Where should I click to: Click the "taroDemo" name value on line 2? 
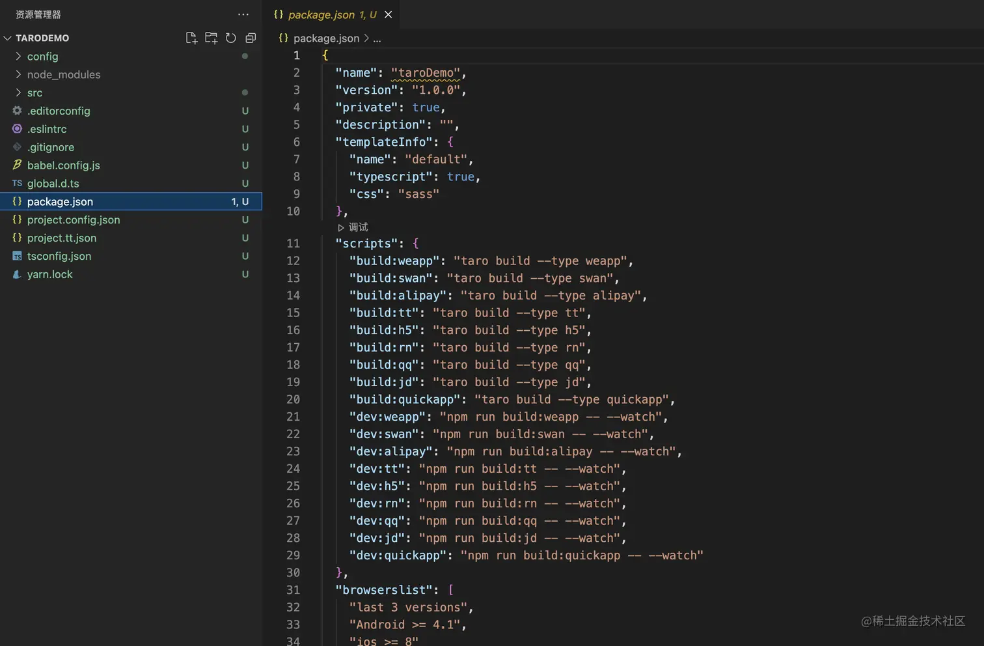(426, 73)
